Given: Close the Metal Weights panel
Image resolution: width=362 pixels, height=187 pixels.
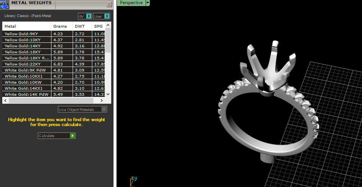Looking at the screenshot, I should point(109,5).
